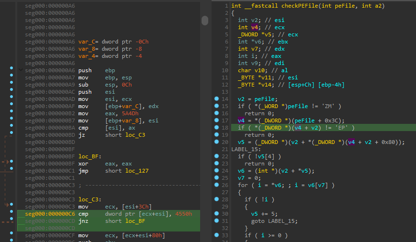Click breakpoint dot beside mov ecx, [esi+3Ch]

click(x=11, y=204)
